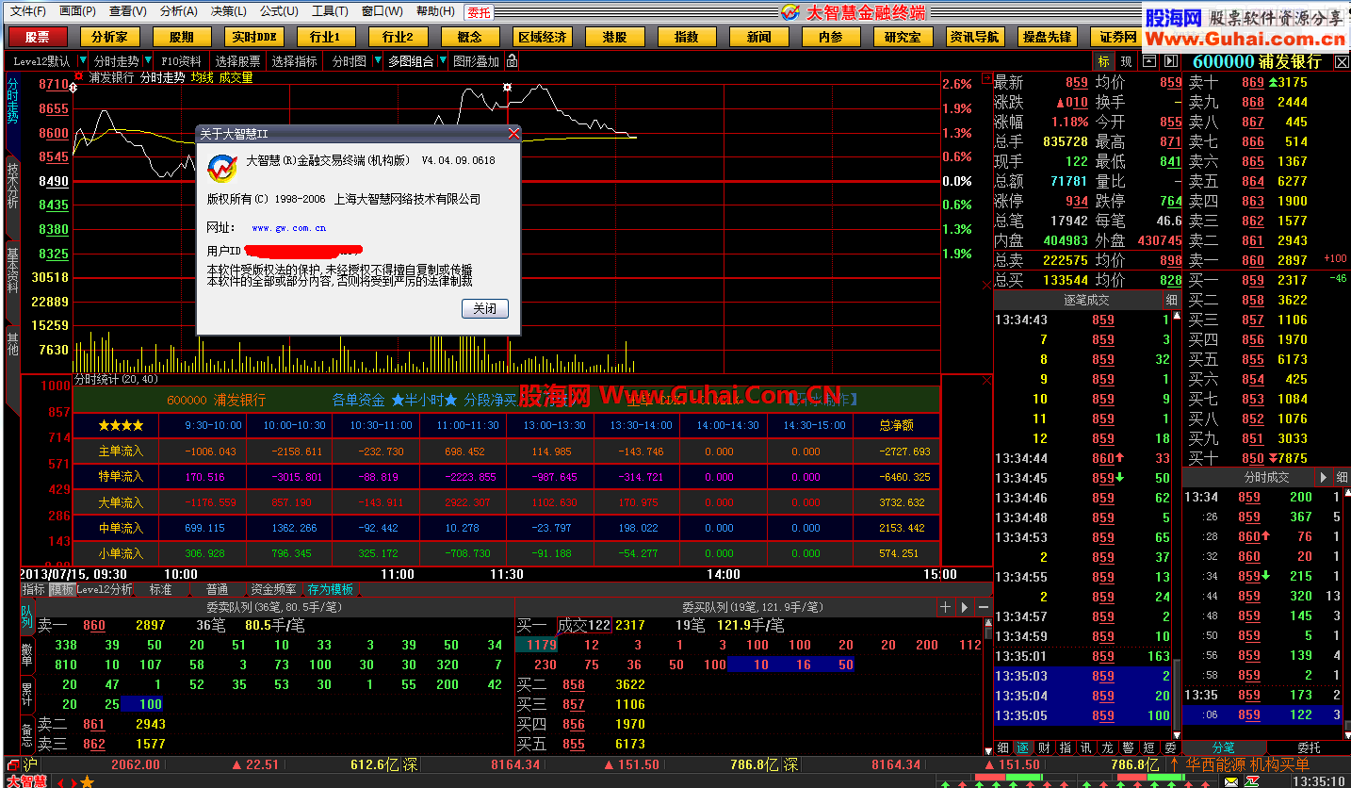This screenshot has height=788, width=1351.
Task: Open the 分析(A) menu
Action: tap(179, 11)
